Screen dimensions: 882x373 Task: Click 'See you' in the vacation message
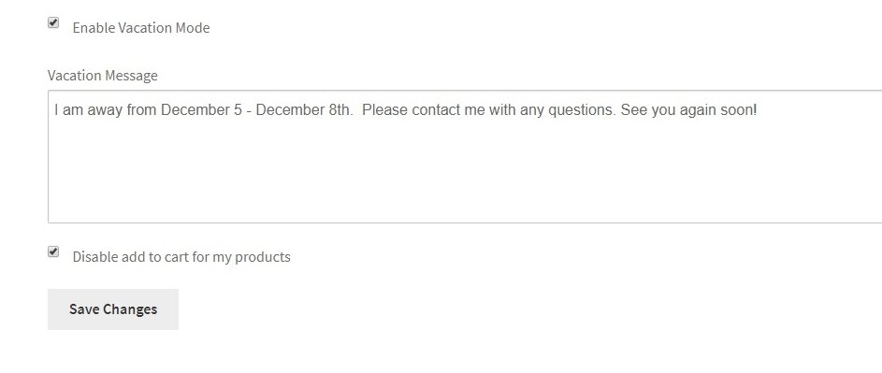648,109
